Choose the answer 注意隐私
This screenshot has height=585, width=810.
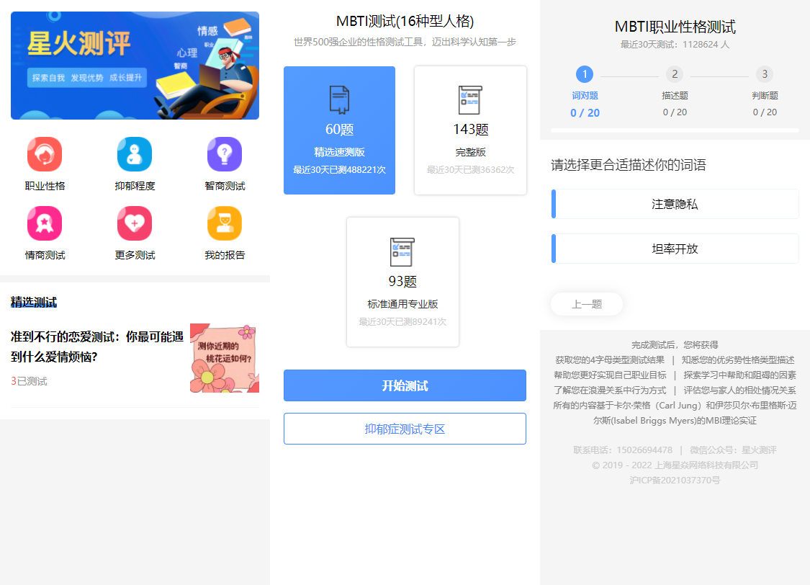point(675,204)
